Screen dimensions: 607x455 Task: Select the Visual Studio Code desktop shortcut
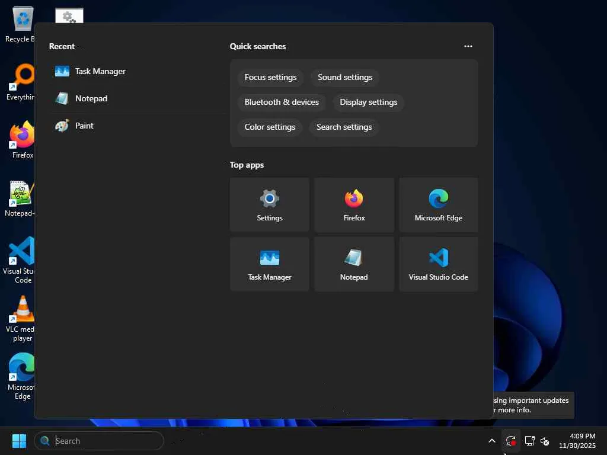click(20, 260)
